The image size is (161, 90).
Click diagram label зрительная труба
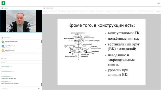coord(94,40)
